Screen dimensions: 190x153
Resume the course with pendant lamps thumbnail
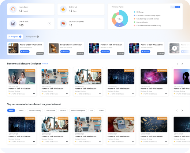65,51
